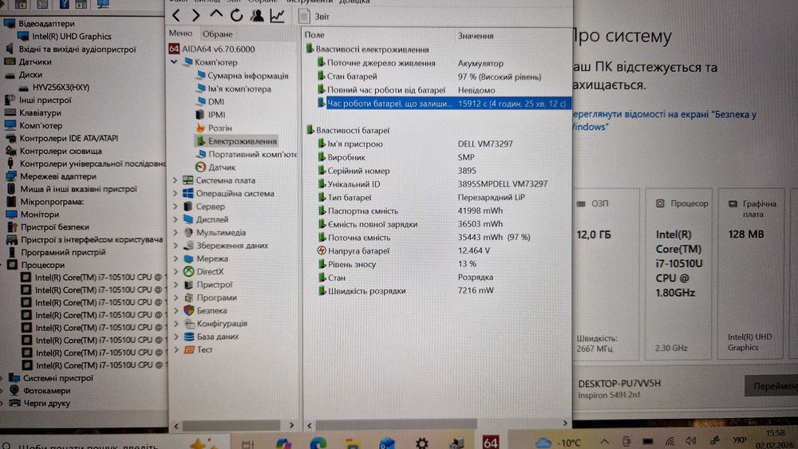Screen dimensions: 798x449
Task: Switch to the Меню tab
Action: pos(180,33)
